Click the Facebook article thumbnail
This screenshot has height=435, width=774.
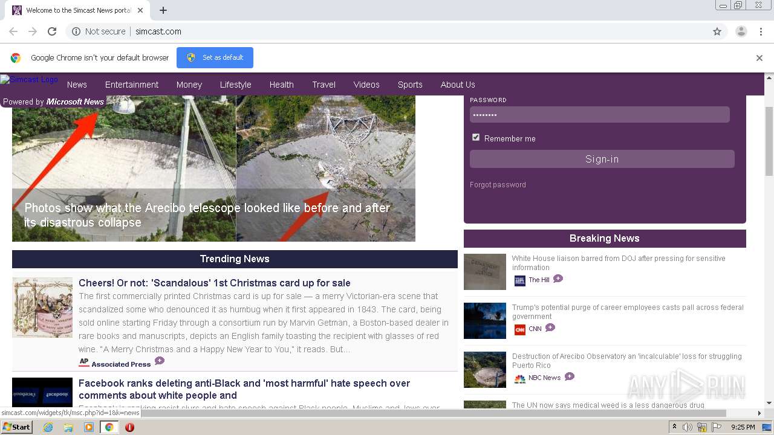pyautogui.click(x=42, y=392)
